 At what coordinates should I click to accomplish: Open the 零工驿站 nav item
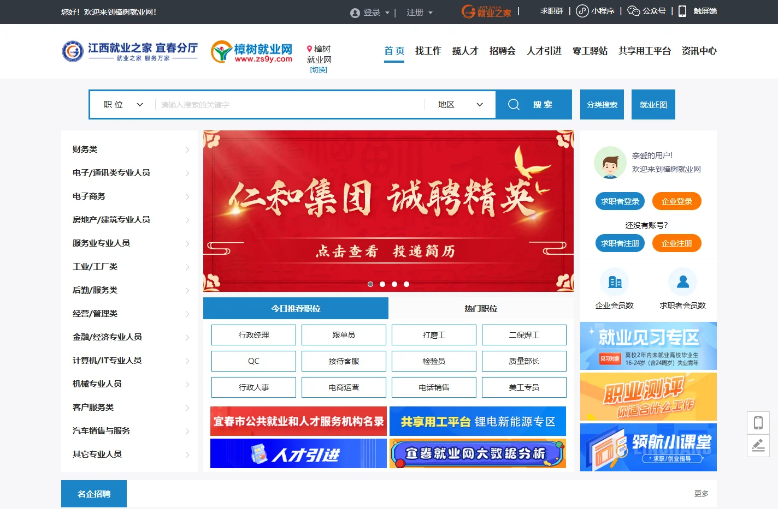tap(590, 51)
